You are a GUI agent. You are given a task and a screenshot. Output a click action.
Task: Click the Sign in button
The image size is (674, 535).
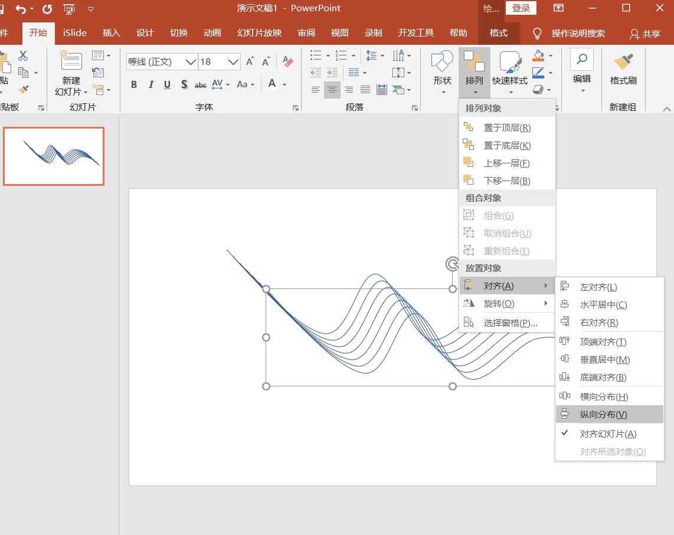click(521, 8)
